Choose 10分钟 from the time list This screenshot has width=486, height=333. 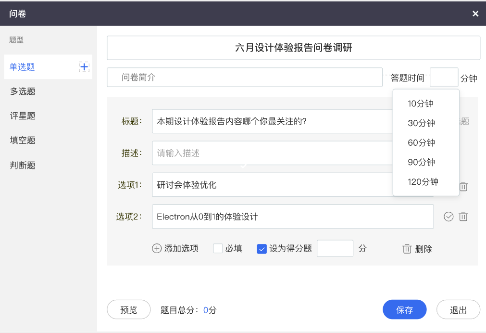coord(421,103)
